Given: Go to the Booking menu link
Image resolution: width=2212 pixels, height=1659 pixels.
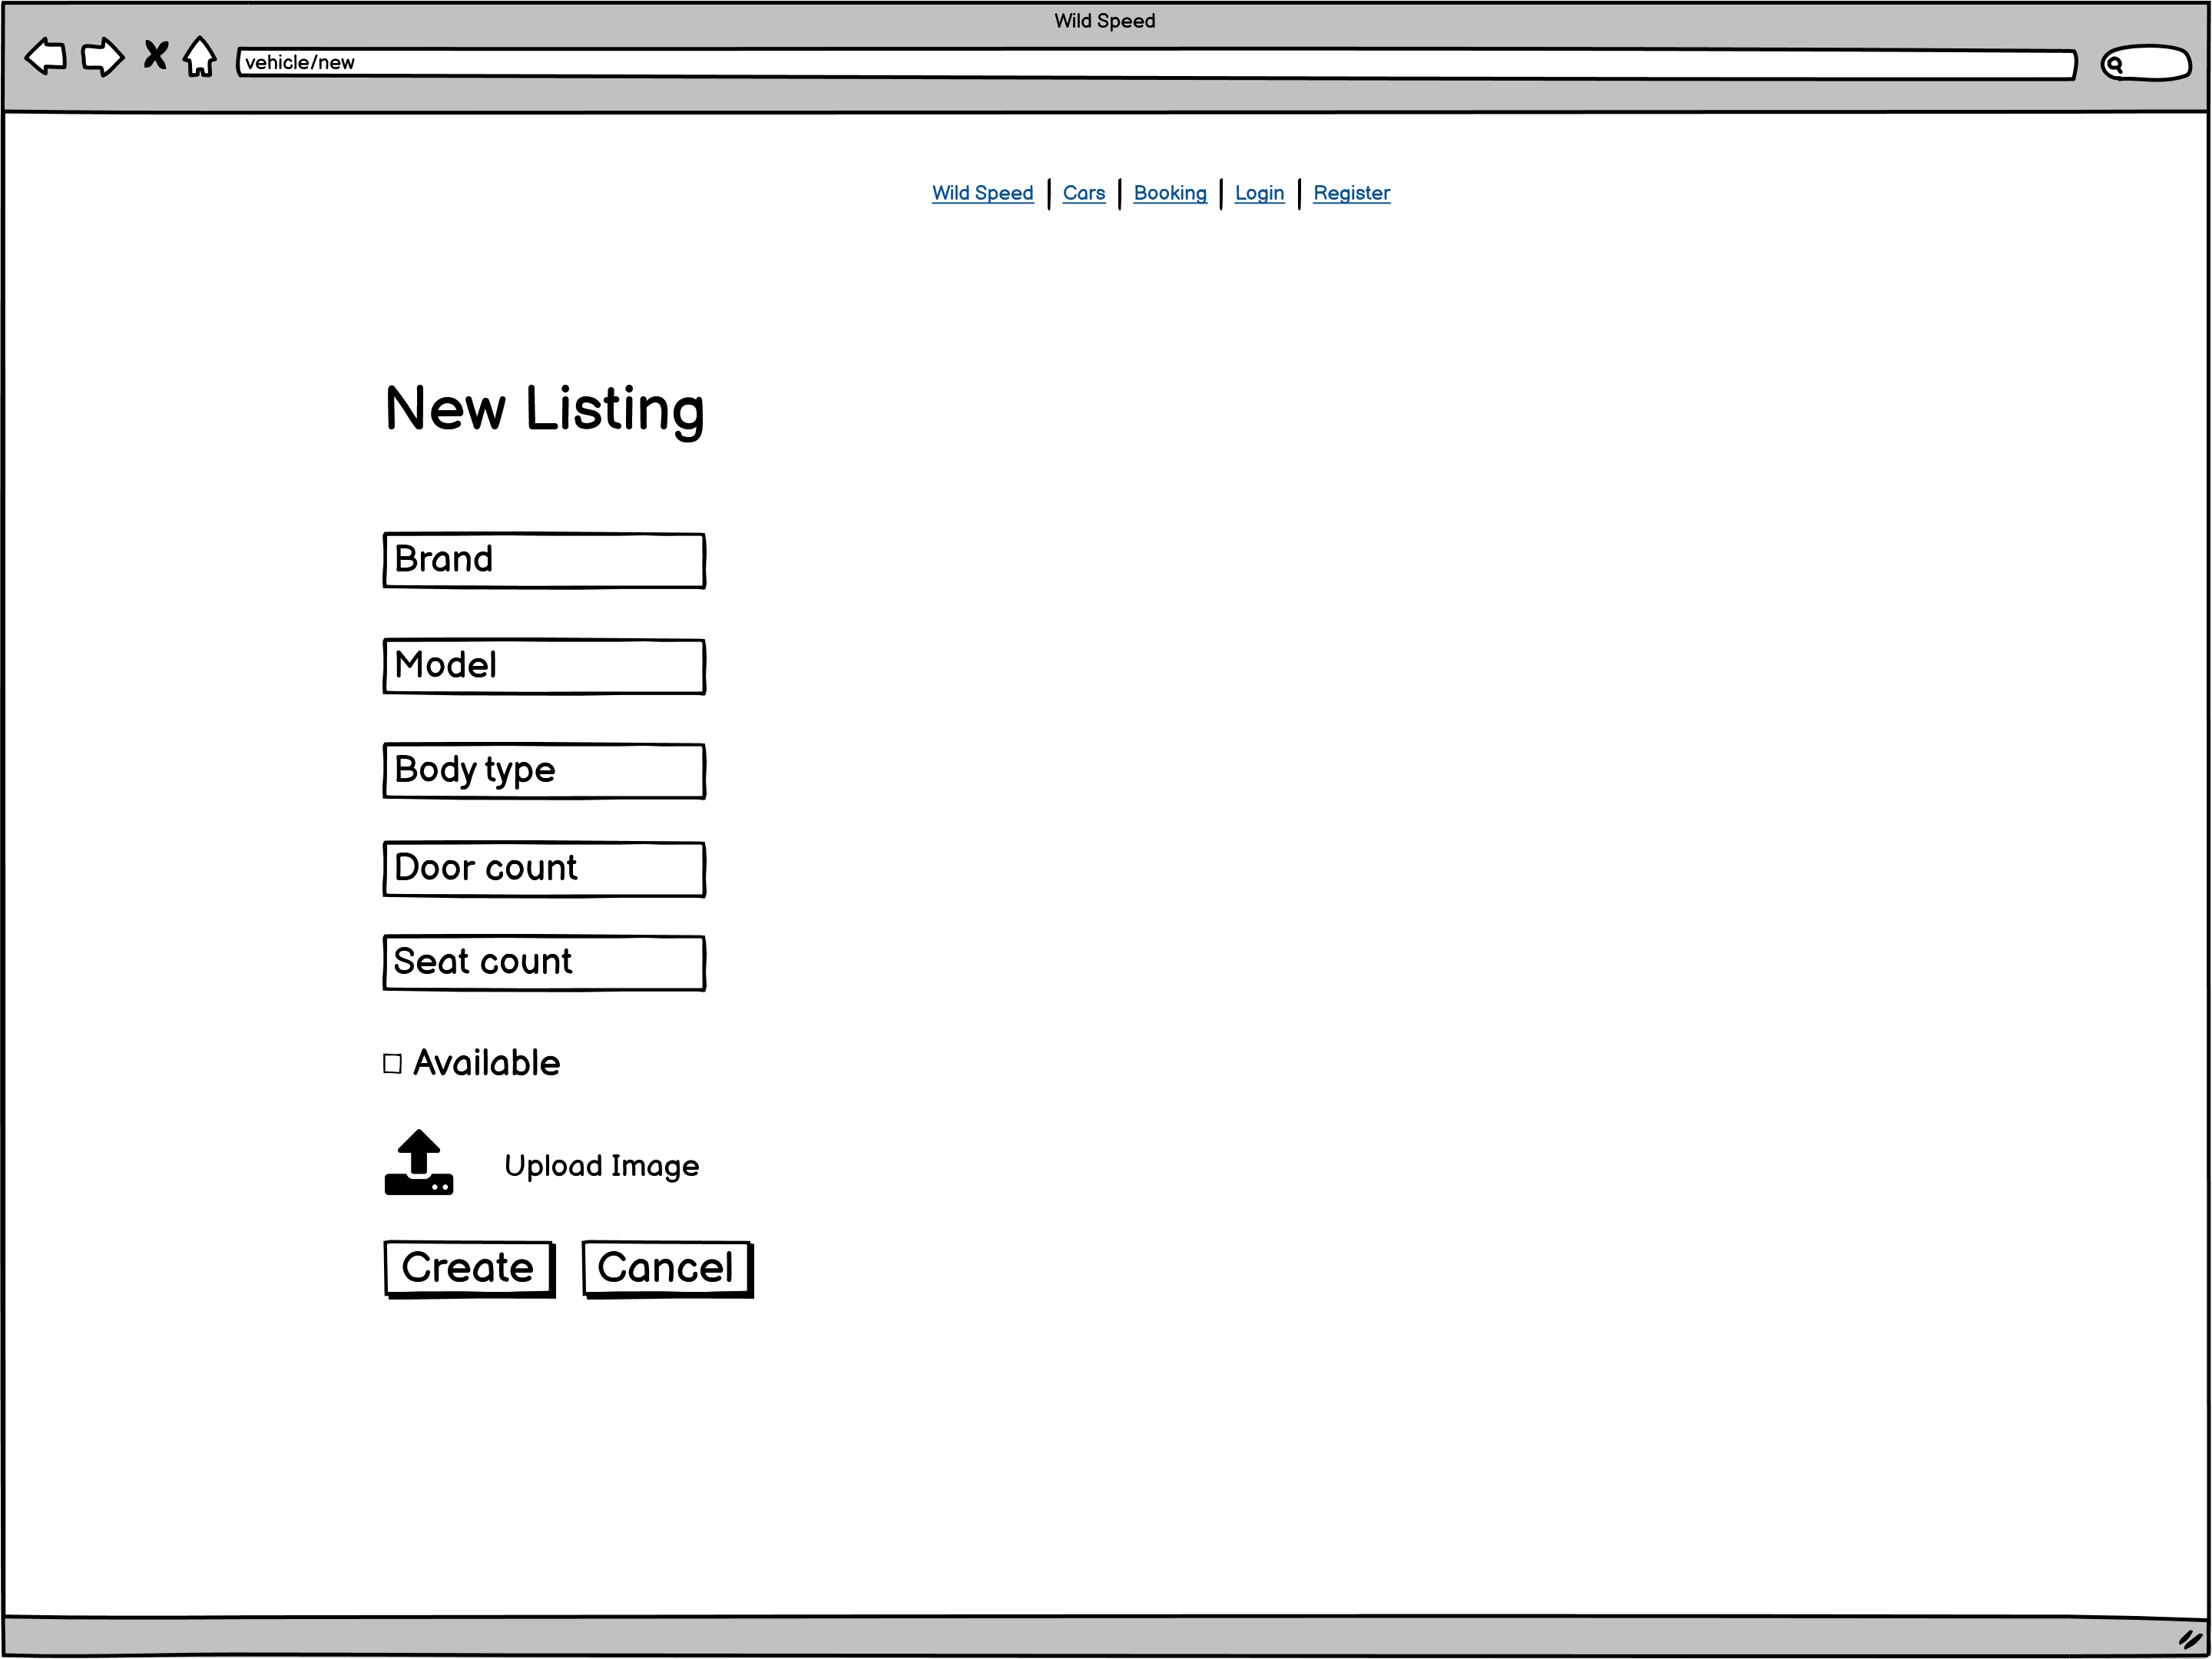Looking at the screenshot, I should point(1169,193).
